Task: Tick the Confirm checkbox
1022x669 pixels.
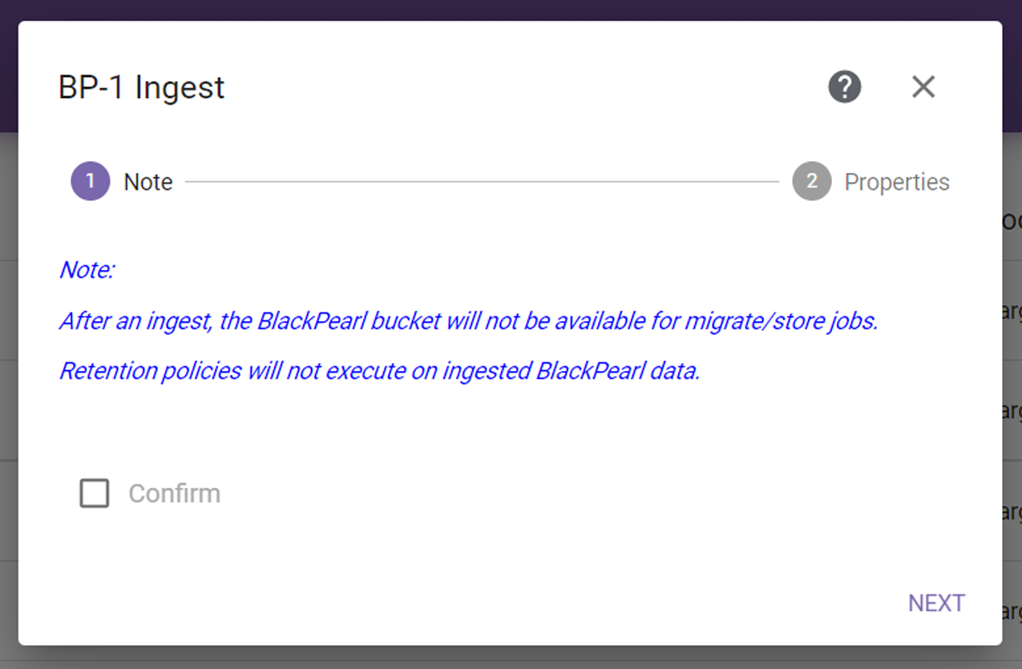Action: 95,494
